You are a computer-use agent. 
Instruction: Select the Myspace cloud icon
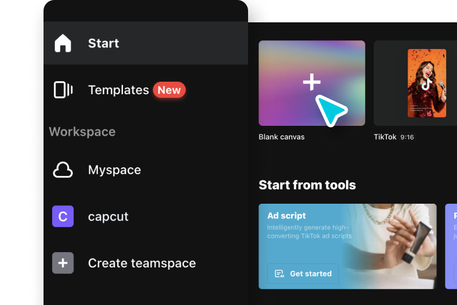pyautogui.click(x=63, y=169)
